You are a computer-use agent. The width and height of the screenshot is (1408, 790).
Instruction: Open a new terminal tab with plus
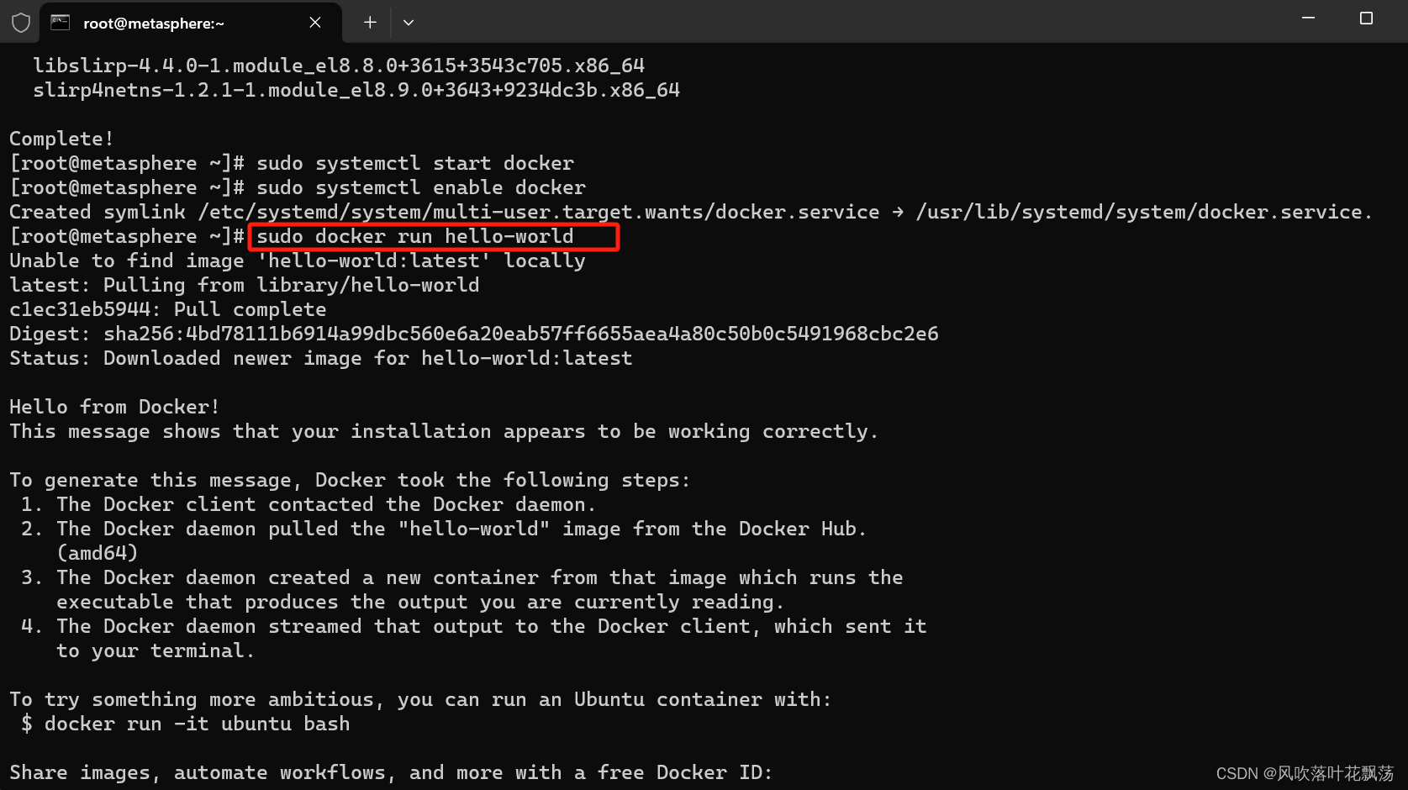370,23
